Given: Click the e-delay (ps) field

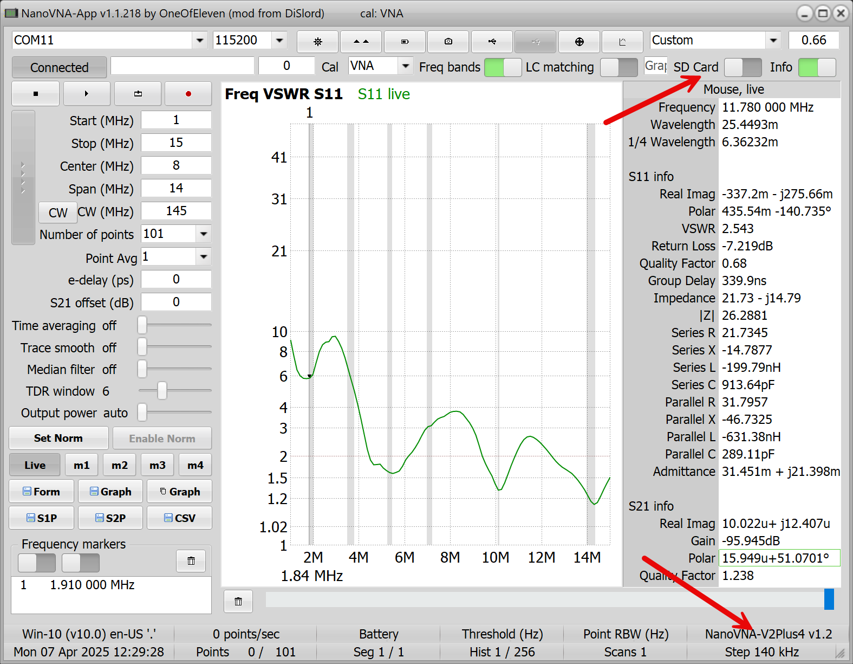Looking at the screenshot, I should pos(176,279).
